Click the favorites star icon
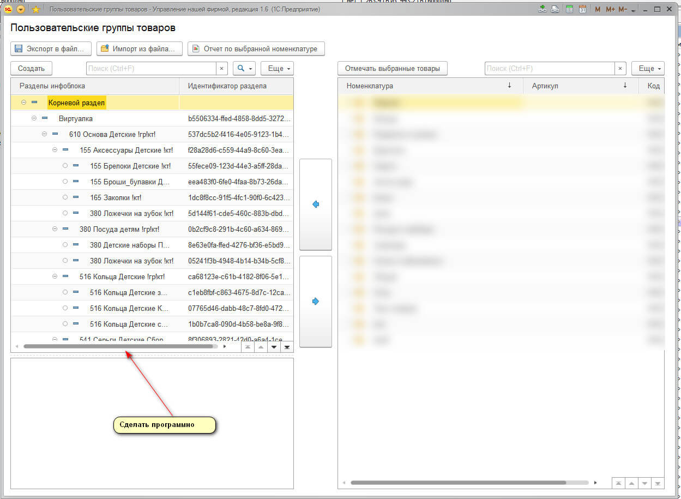The width and height of the screenshot is (681, 499). tap(36, 9)
